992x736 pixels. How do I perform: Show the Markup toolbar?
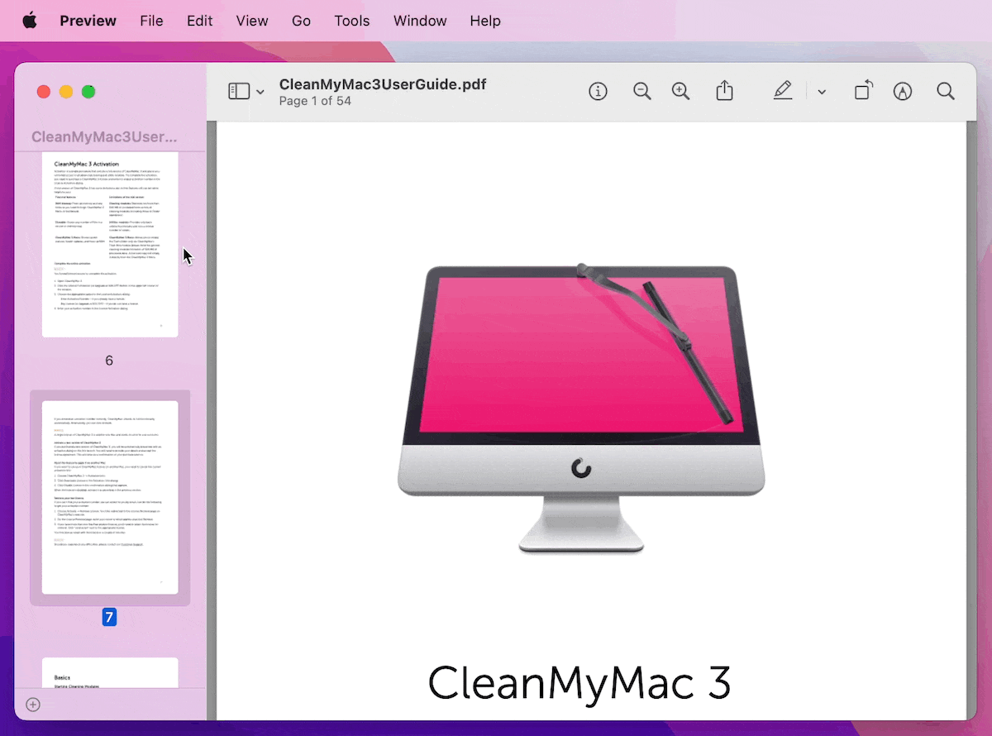903,91
